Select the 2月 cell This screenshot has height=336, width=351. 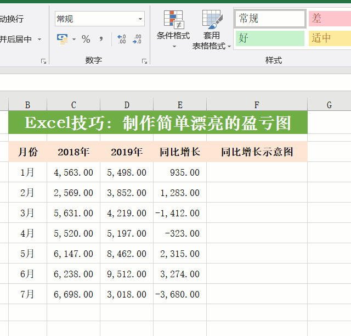coord(27,192)
